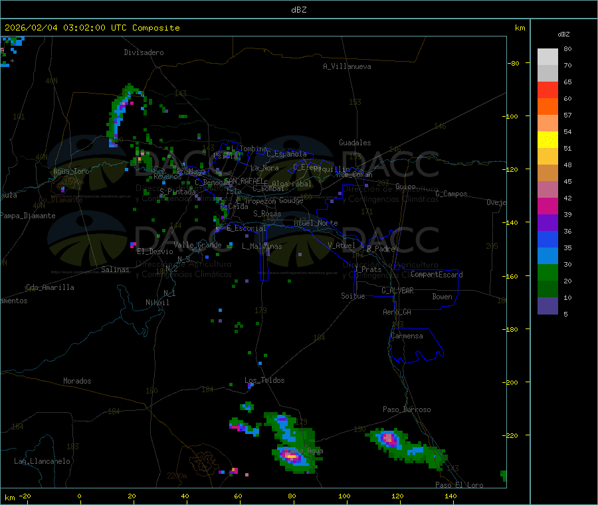Select the Paso_Barroso label
Image resolution: width=598 pixels, height=505 pixels.
(407, 409)
